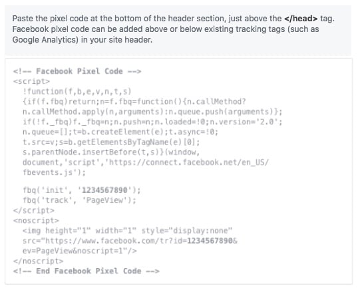Click the opening noscript tag
Image resolution: width=358 pixels, height=288 pixels.
click(x=36, y=220)
